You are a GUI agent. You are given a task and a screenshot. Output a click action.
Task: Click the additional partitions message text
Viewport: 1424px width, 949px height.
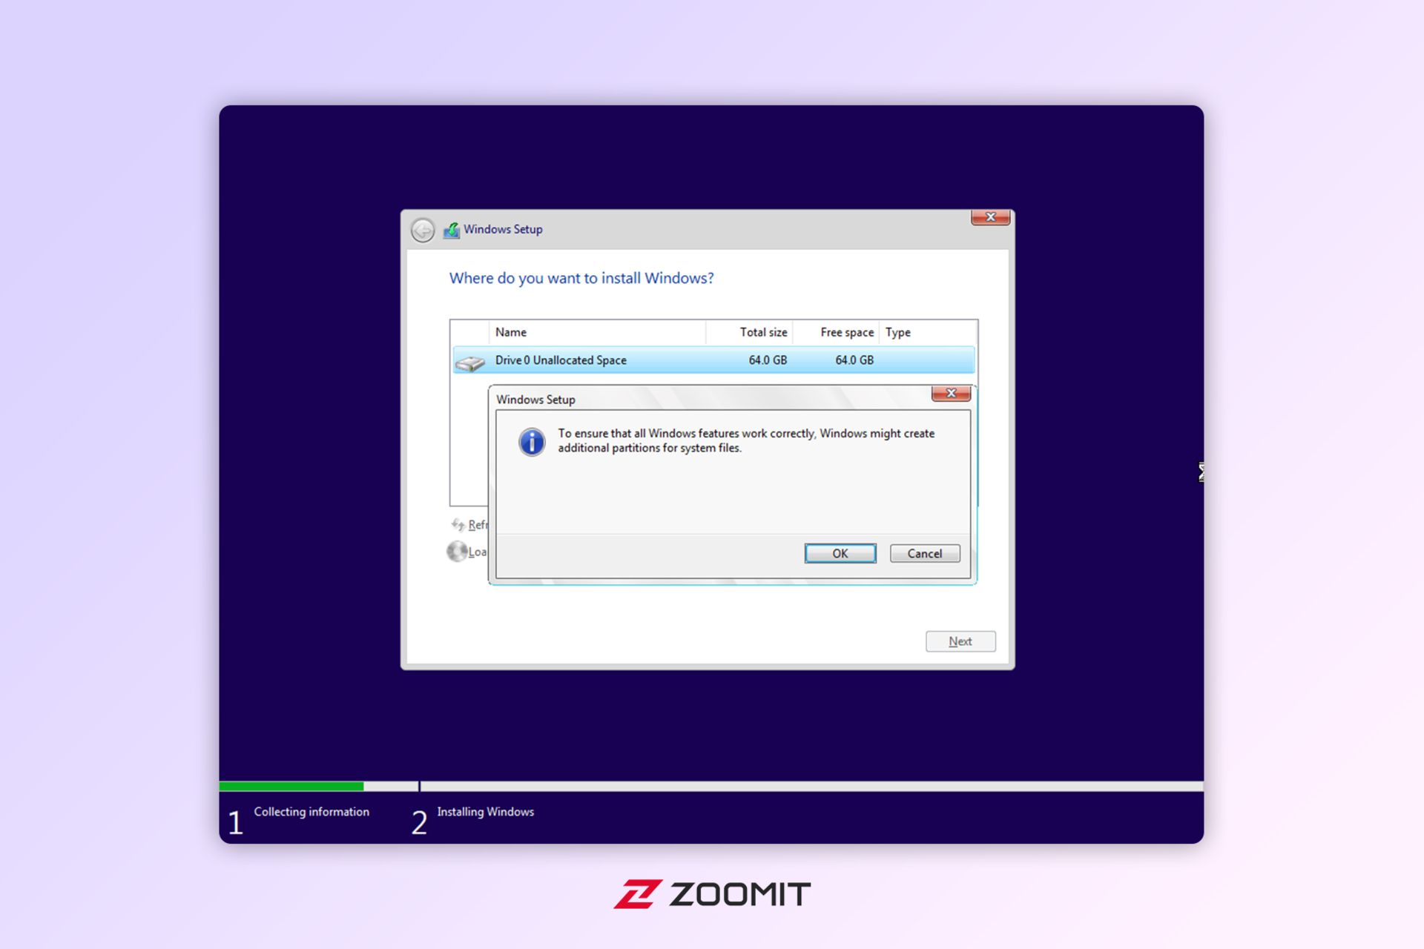point(746,440)
